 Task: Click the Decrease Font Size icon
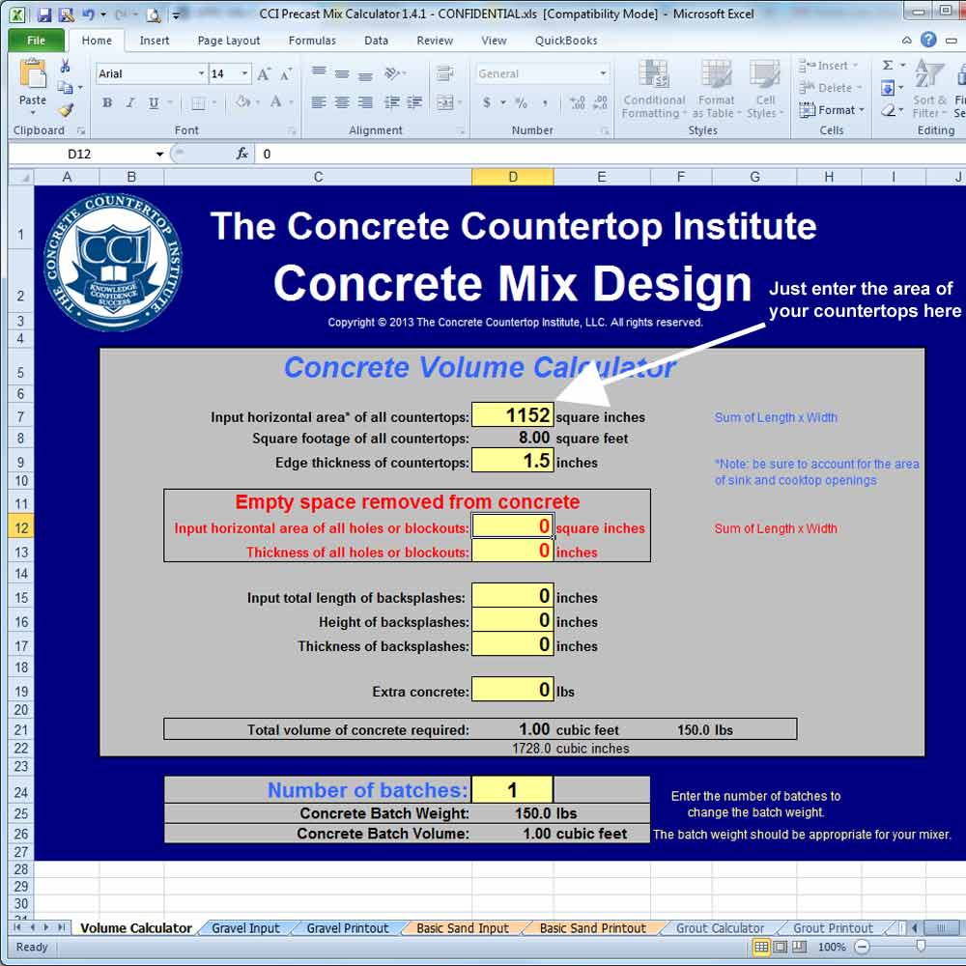(286, 74)
